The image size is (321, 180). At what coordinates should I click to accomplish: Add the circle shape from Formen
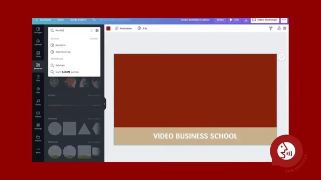[55, 128]
